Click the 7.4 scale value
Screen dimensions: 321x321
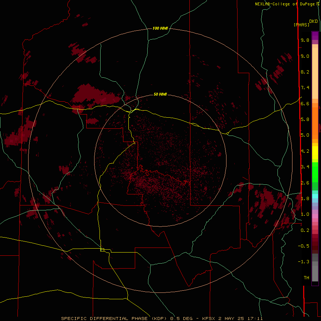tap(305, 88)
